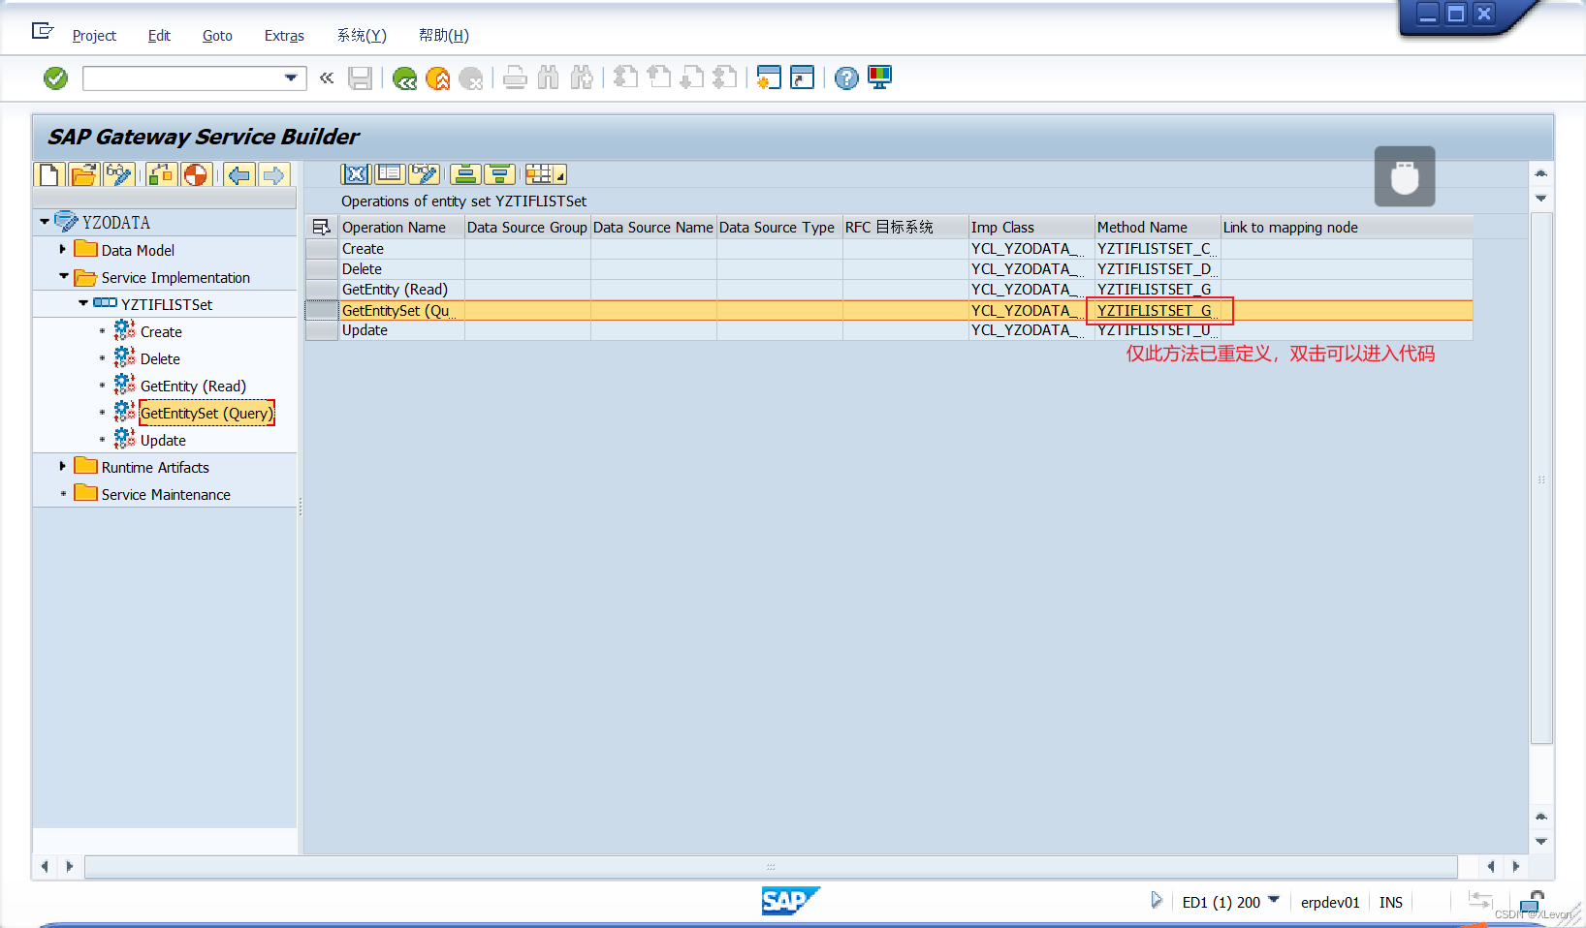1586x928 pixels.
Task: Select the Delete operation in the tree
Action: (160, 358)
